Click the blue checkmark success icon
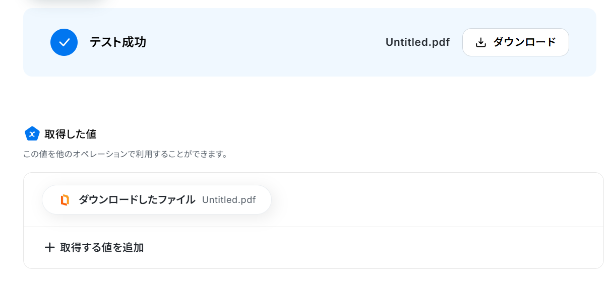This screenshot has width=612, height=283. point(64,42)
